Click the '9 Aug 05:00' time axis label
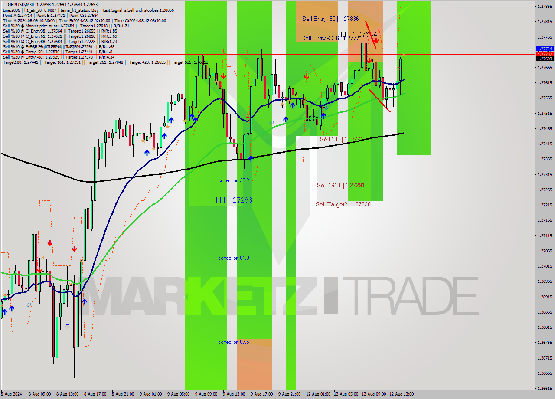This screenshot has width=555, height=399. 179,394
